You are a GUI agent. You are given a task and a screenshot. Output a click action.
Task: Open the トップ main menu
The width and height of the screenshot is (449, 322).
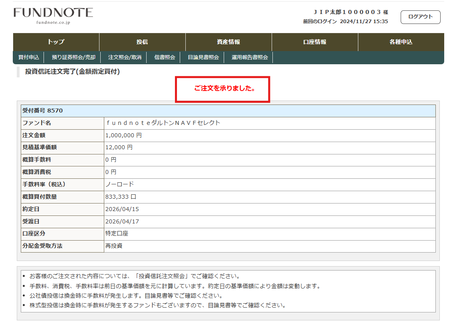click(56, 42)
